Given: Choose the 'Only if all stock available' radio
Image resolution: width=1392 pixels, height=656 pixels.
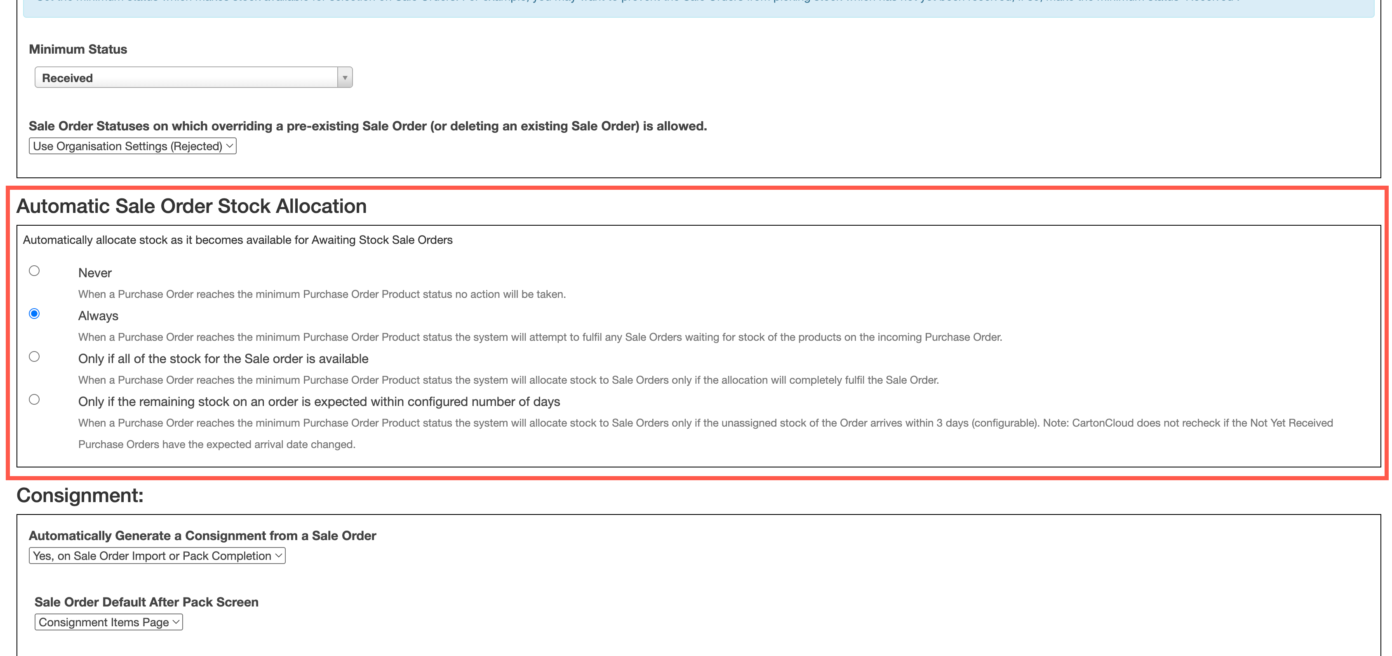Looking at the screenshot, I should 34,356.
